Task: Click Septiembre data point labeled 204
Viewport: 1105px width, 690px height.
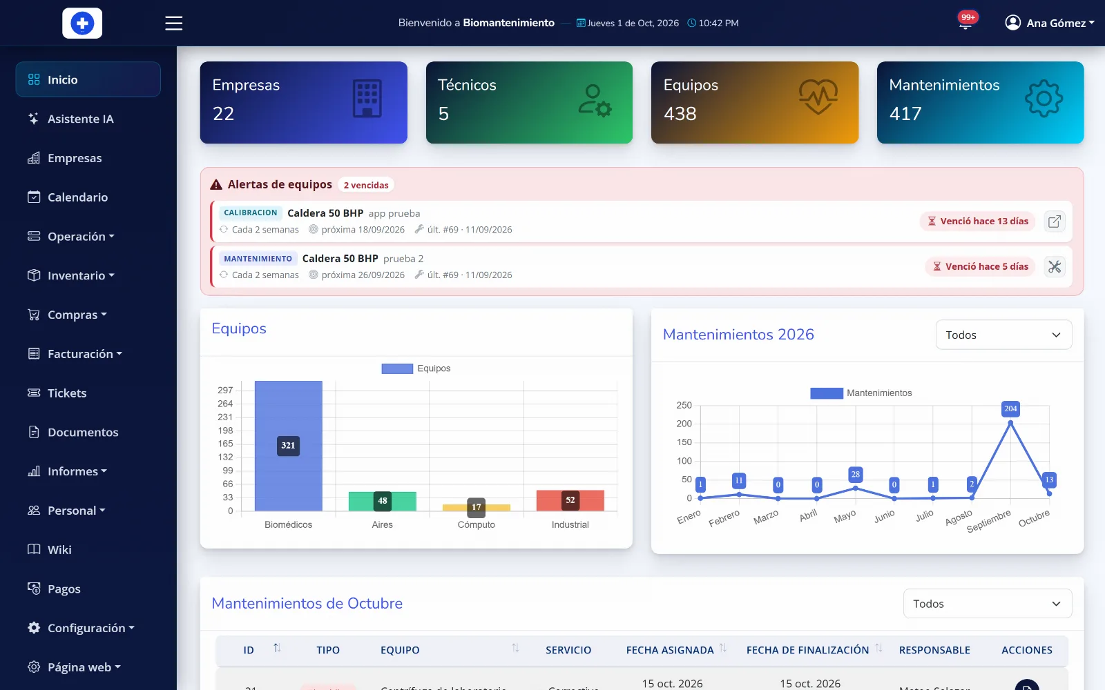Action: point(1010,422)
